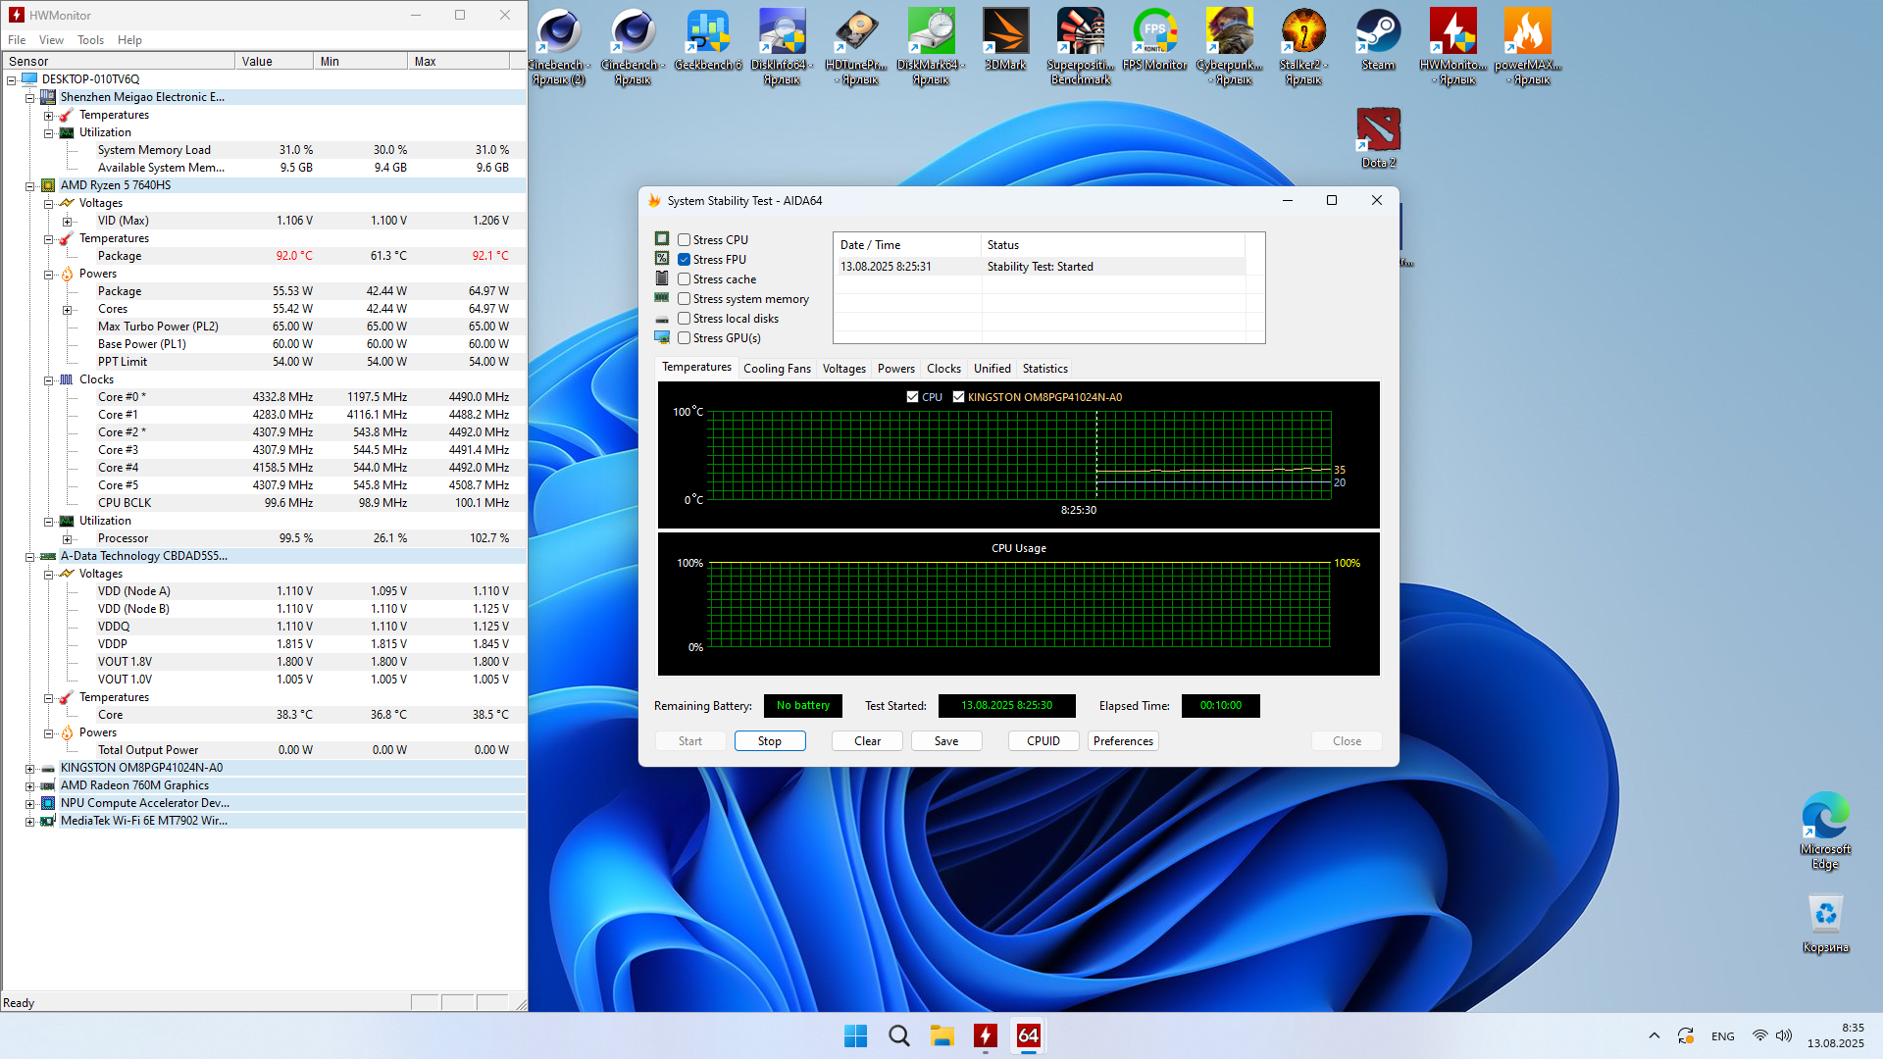Click the AIDA64 taskbar icon
Screen dimensions: 1883x1059
point(1028,1035)
